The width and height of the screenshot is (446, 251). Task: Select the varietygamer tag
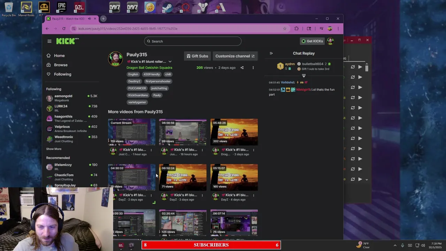137,102
